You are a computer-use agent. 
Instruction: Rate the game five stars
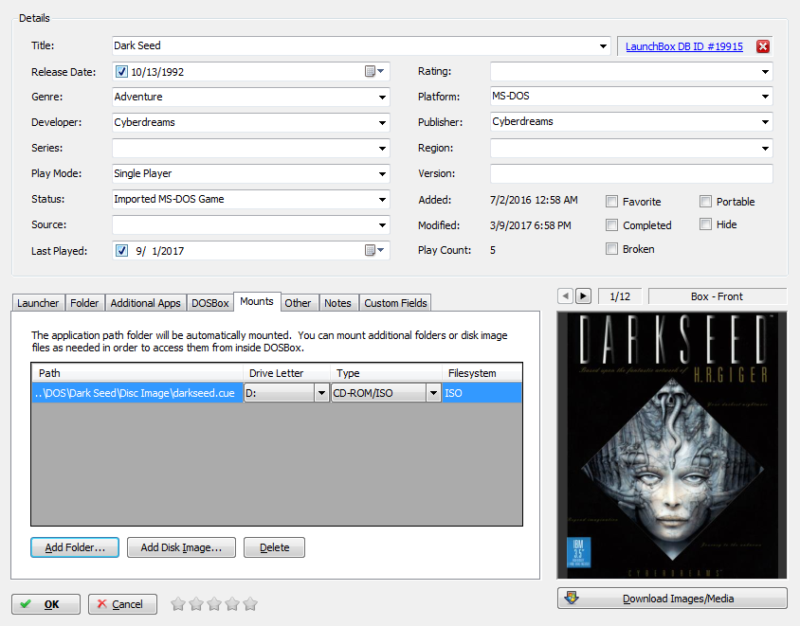tap(250, 604)
